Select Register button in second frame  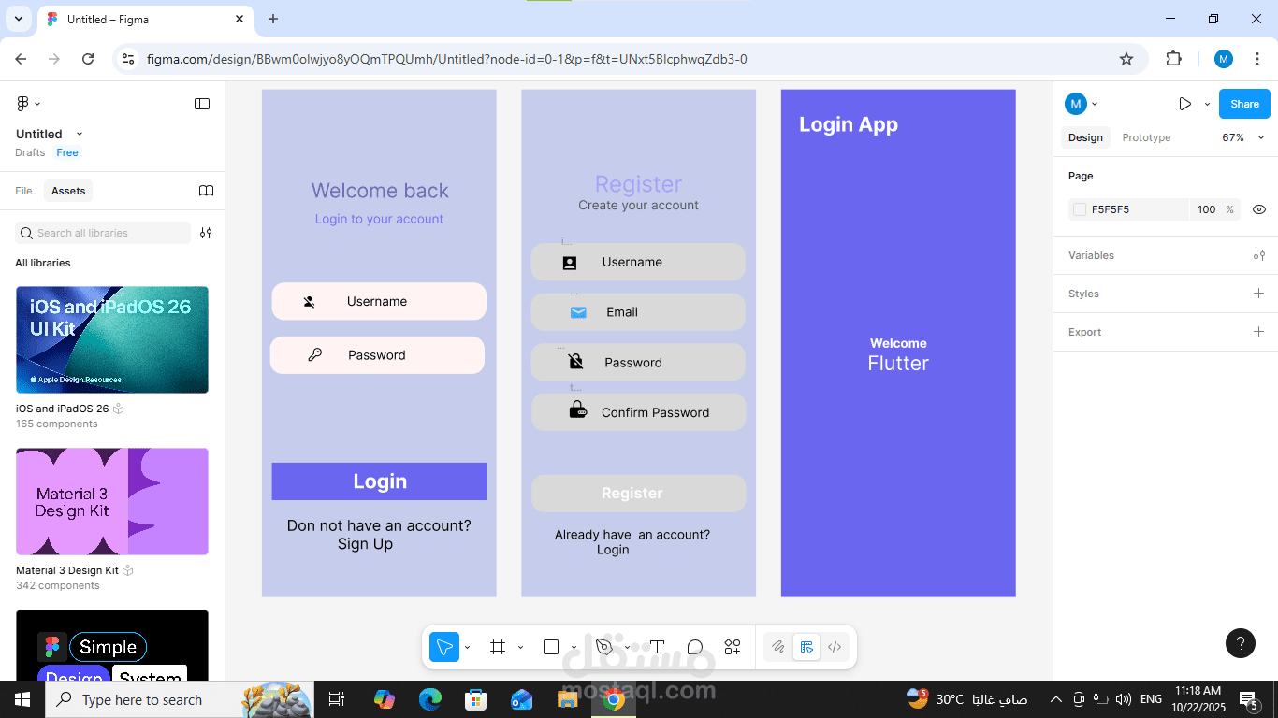639,493
